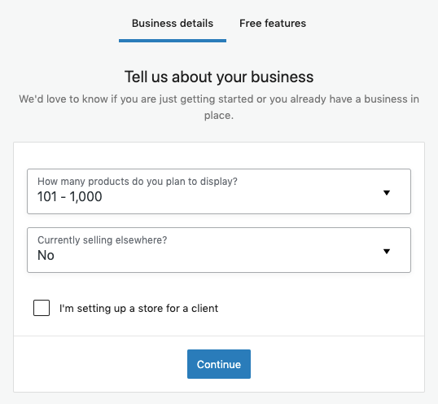Open the products to display dropdown
The height and width of the screenshot is (404, 438).
219,191
